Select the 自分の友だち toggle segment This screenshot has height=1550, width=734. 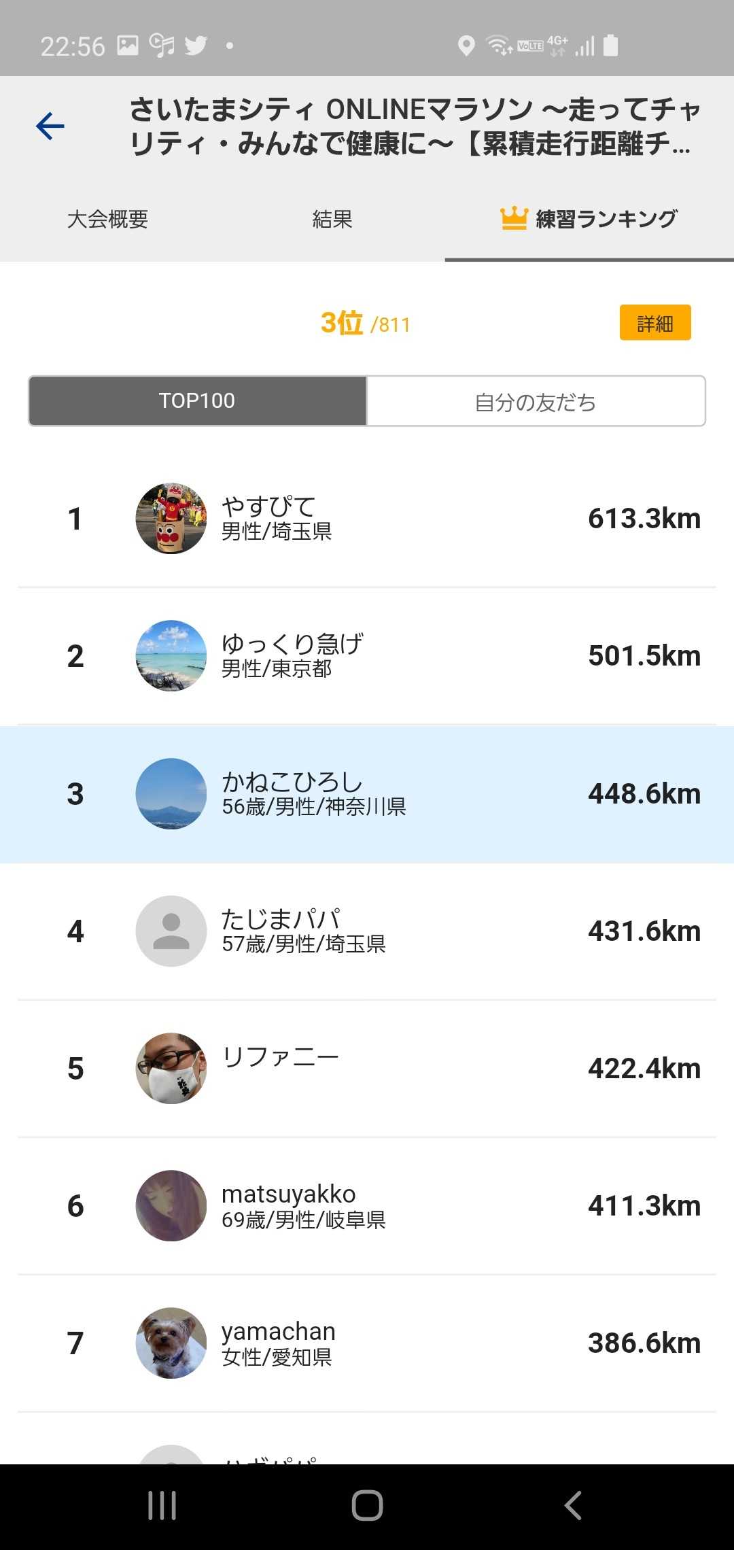click(x=536, y=402)
